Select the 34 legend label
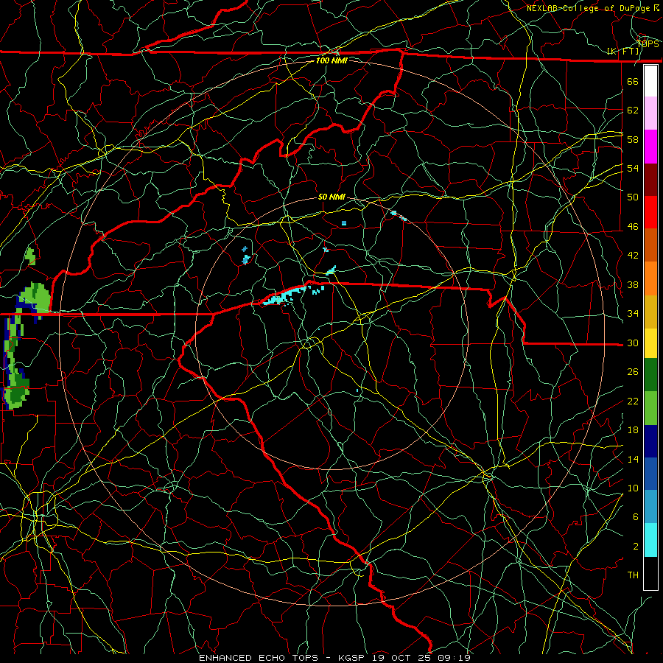 point(633,314)
